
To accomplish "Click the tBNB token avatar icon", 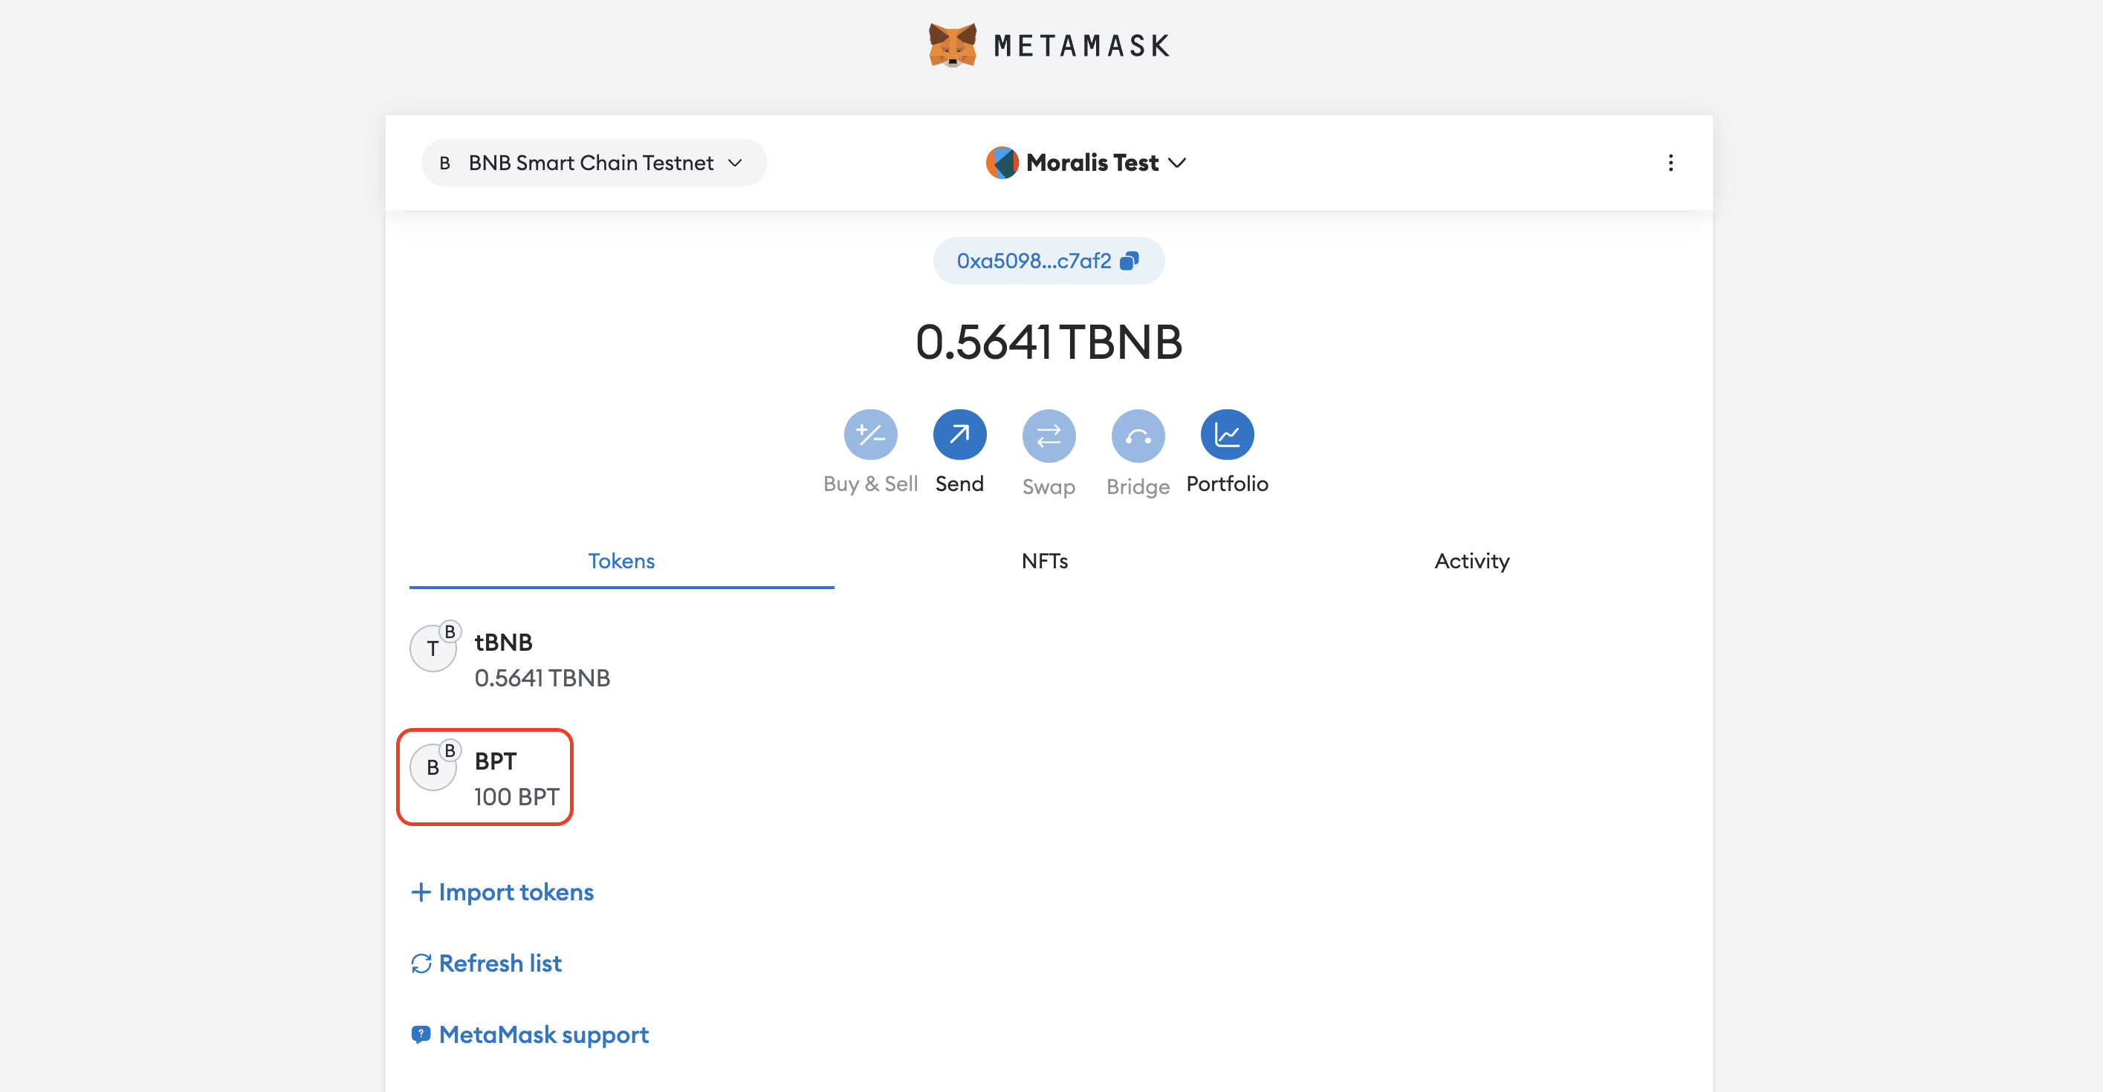I will (x=432, y=648).
